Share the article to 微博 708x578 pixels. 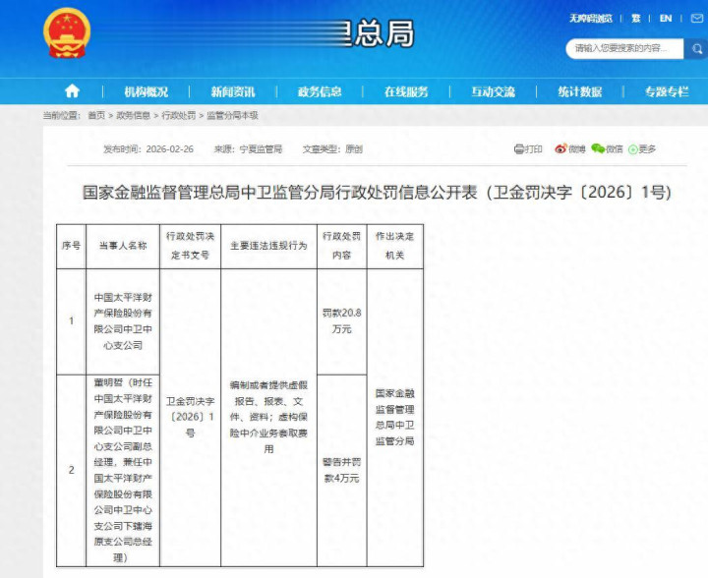pos(570,149)
